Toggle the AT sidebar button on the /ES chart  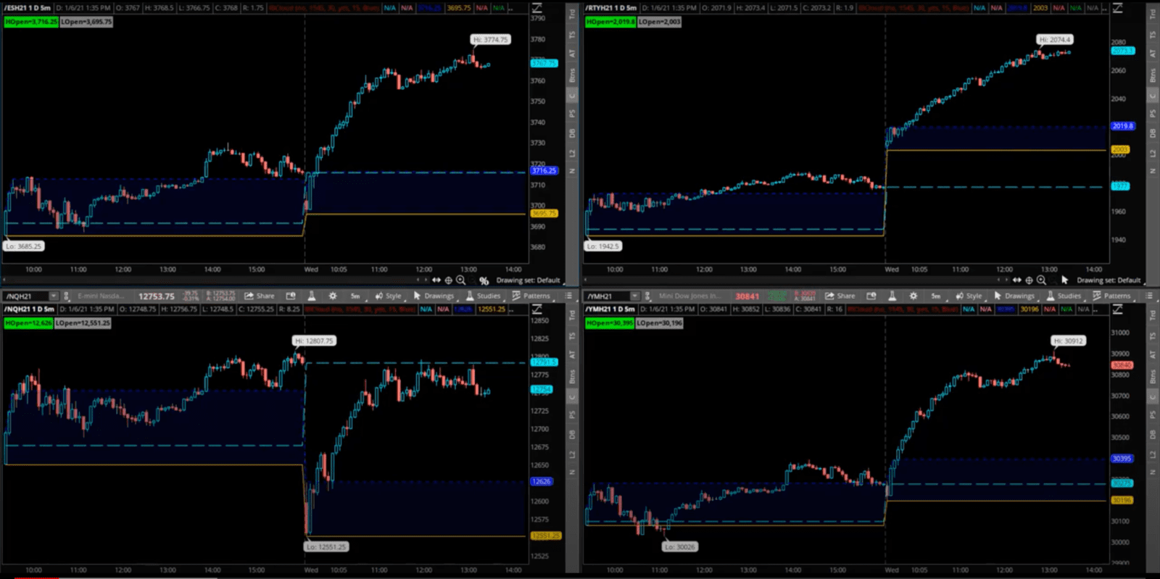(572, 54)
